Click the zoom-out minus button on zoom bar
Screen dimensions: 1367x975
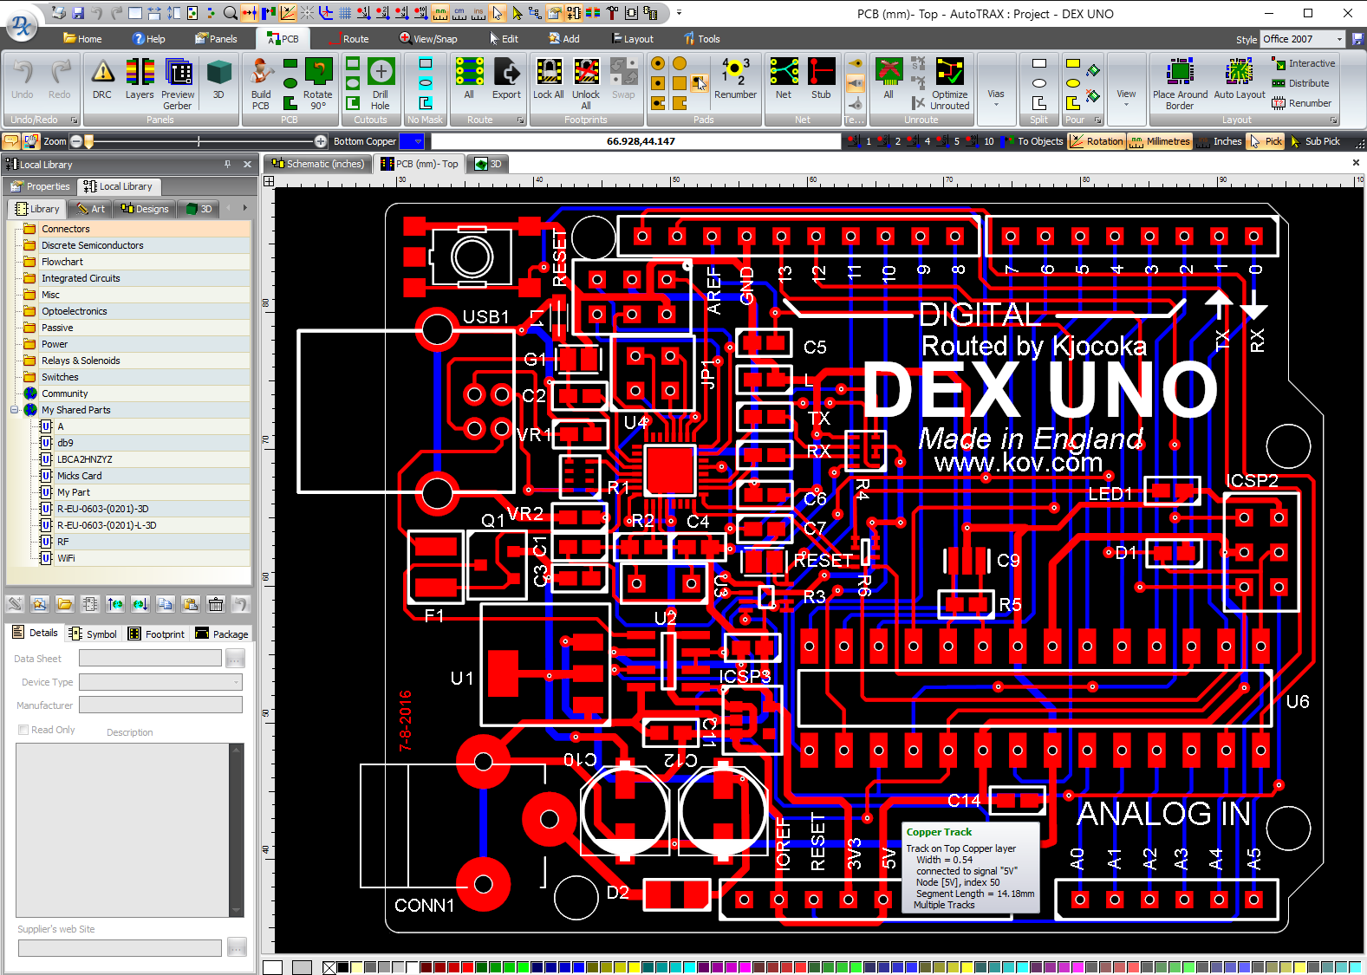point(76,141)
